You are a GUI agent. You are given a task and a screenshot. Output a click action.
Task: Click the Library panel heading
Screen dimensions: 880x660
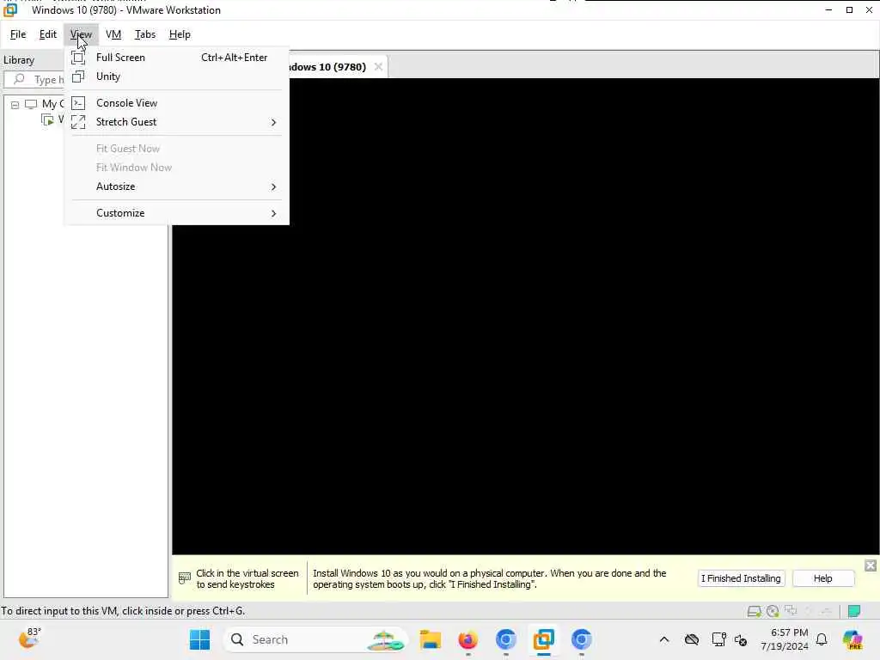point(19,60)
